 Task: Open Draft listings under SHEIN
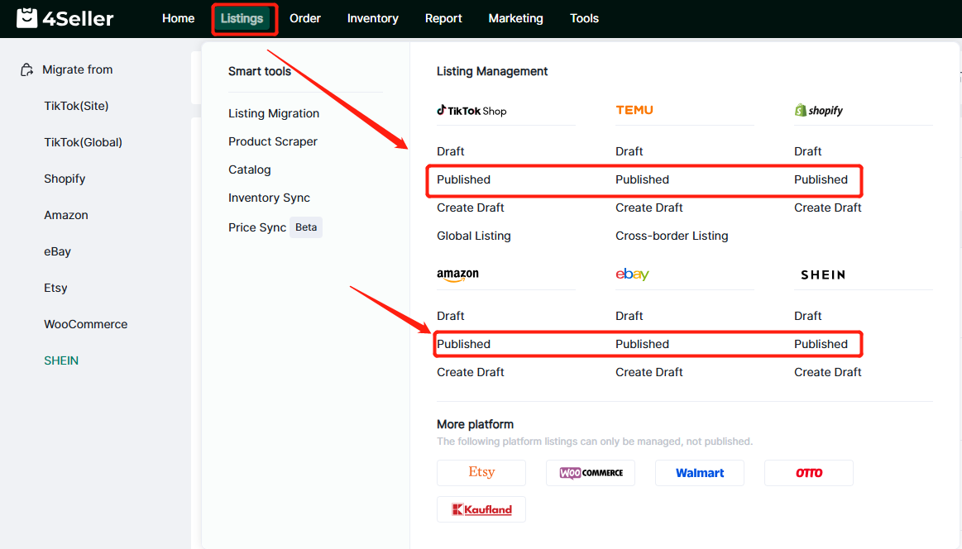(x=807, y=316)
